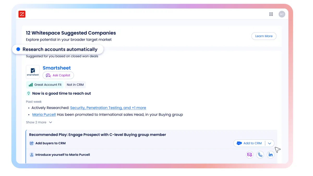Image resolution: width=313 pixels, height=176 pixels.
Task: Open the Smartsheet company page link
Action: (57, 68)
